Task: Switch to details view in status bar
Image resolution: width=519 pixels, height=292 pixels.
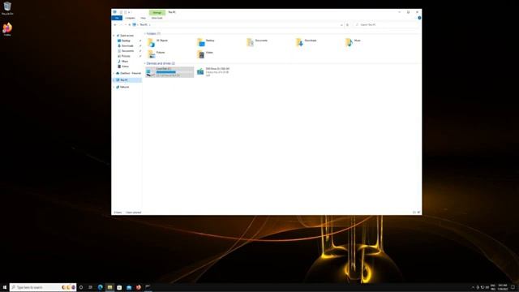Action: pos(414,213)
